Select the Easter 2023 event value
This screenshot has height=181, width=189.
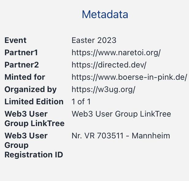click(x=94, y=40)
